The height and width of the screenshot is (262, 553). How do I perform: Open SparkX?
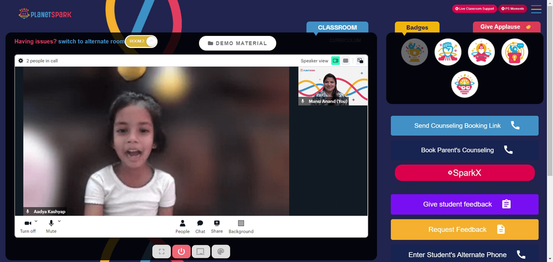[x=465, y=173]
